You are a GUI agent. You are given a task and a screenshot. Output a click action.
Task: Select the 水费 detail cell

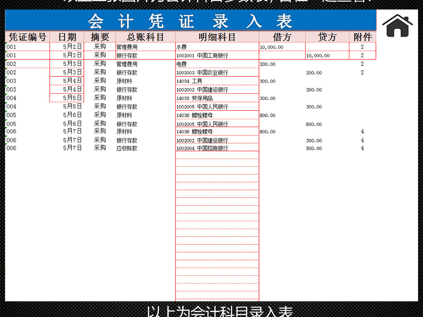[x=182, y=47]
